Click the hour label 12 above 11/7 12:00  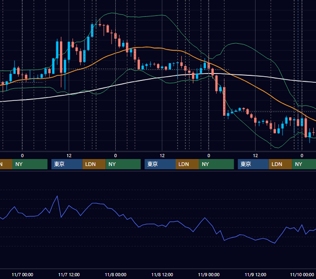69,156
